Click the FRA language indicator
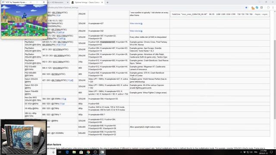The height and width of the screenshot is (155, 276). coord(256,152)
